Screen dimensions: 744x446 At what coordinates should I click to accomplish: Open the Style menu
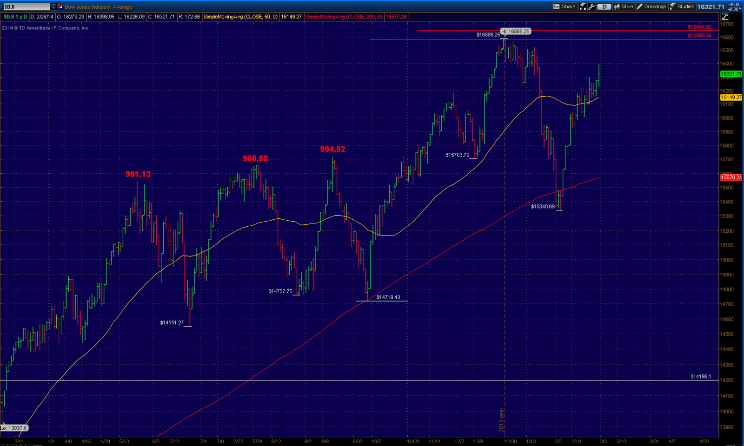click(x=624, y=7)
